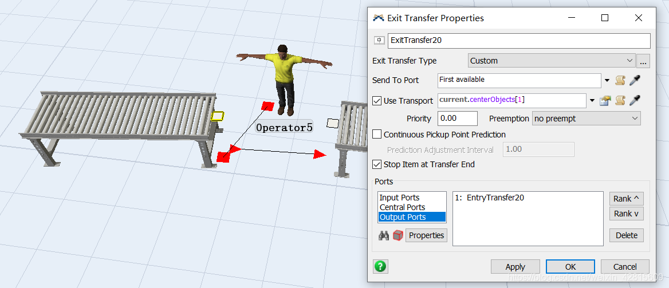This screenshot has height=288, width=669.
Task: Open Send To Port options arrow
Action: click(x=607, y=80)
